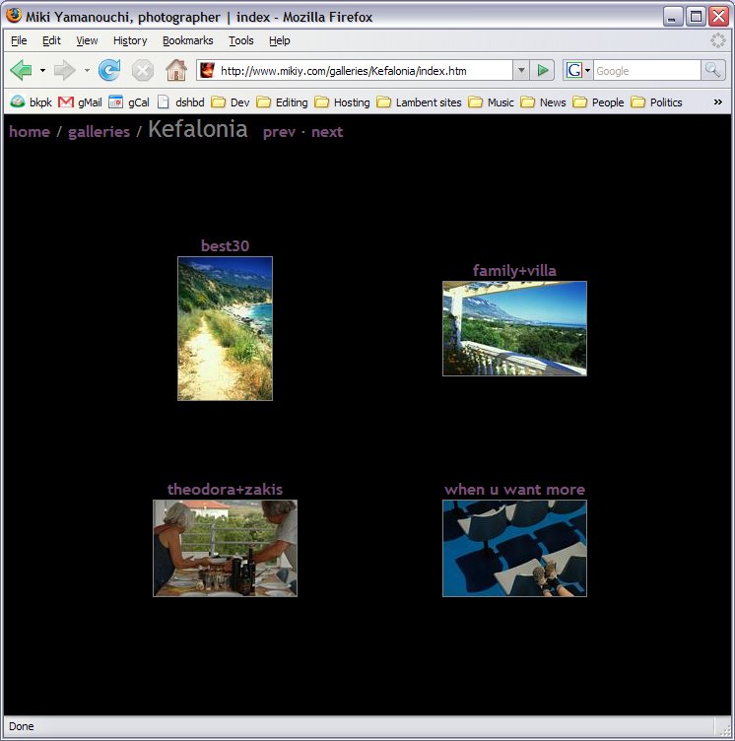Viewport: 735px width, 741px height.
Task: Click the site favicon in address bar
Action: 207,70
